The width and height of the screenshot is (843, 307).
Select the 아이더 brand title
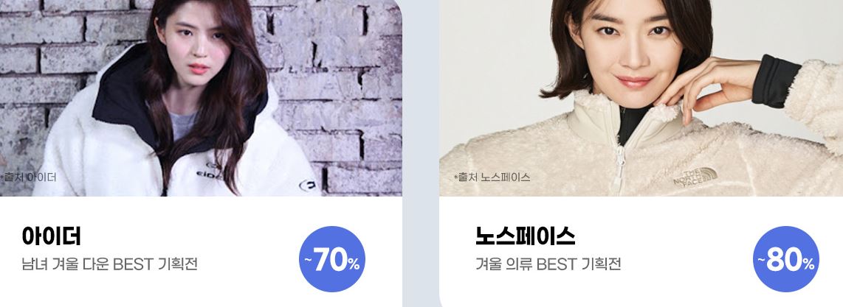coord(51,236)
